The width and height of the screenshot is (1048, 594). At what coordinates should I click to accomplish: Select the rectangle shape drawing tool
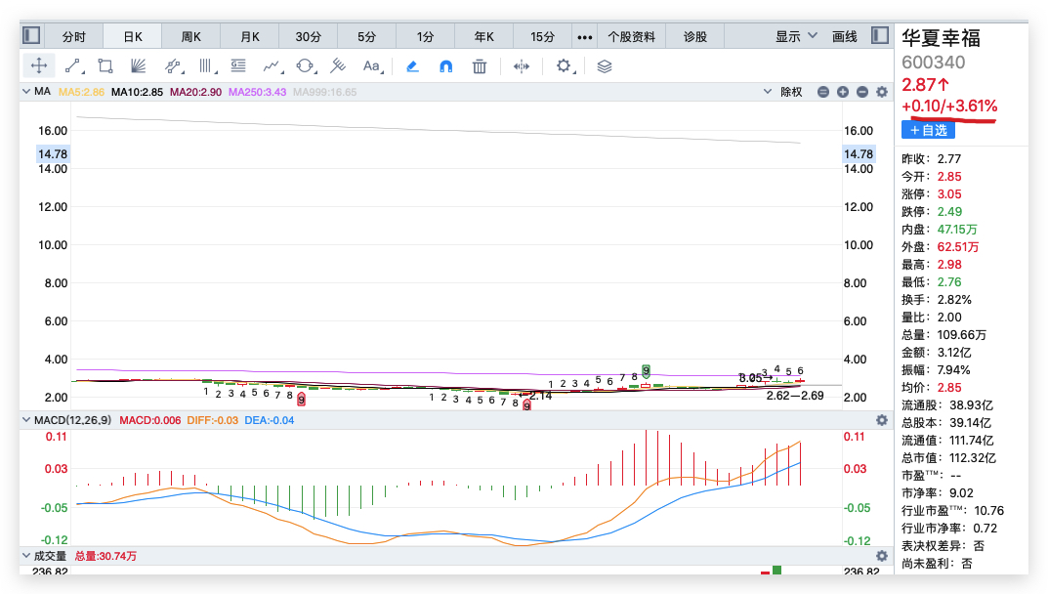click(x=105, y=66)
